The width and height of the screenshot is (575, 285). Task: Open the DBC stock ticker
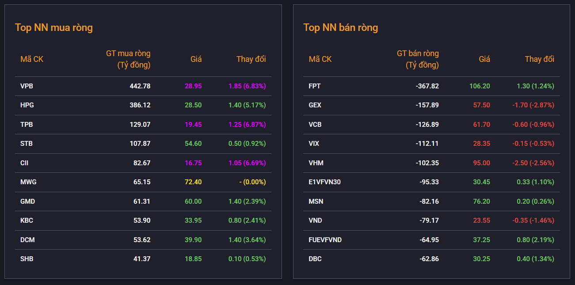315,259
